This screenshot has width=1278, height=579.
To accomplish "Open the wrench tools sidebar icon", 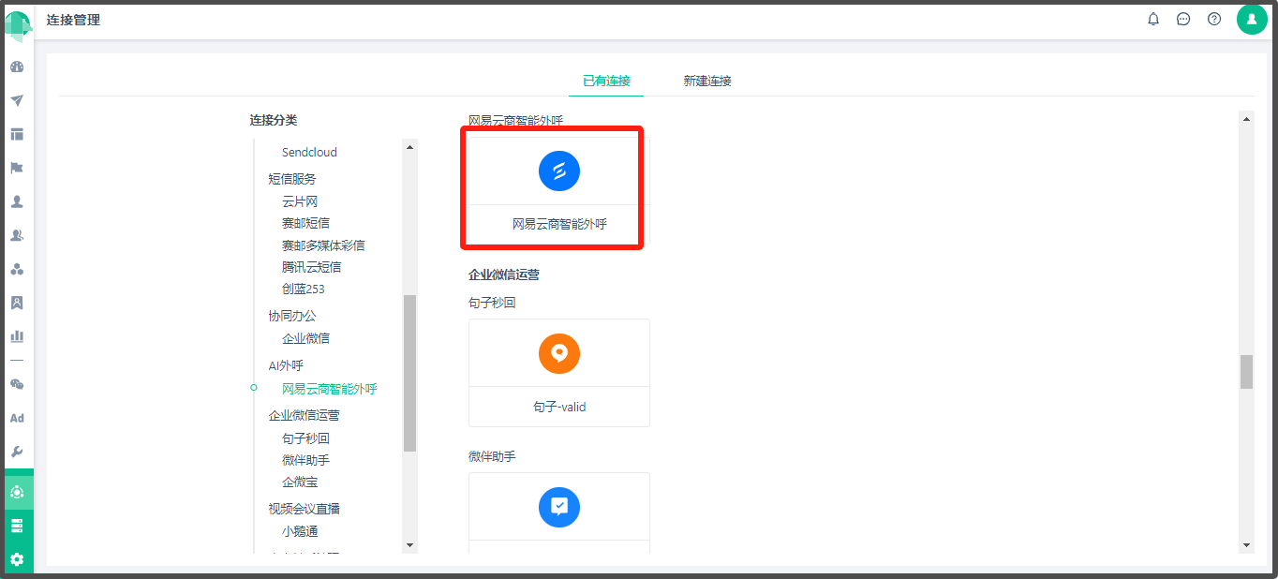I will click(x=17, y=453).
